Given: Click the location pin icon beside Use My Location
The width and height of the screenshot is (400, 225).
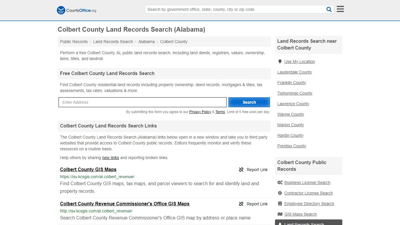Looking at the screenshot, I should tap(280, 62).
